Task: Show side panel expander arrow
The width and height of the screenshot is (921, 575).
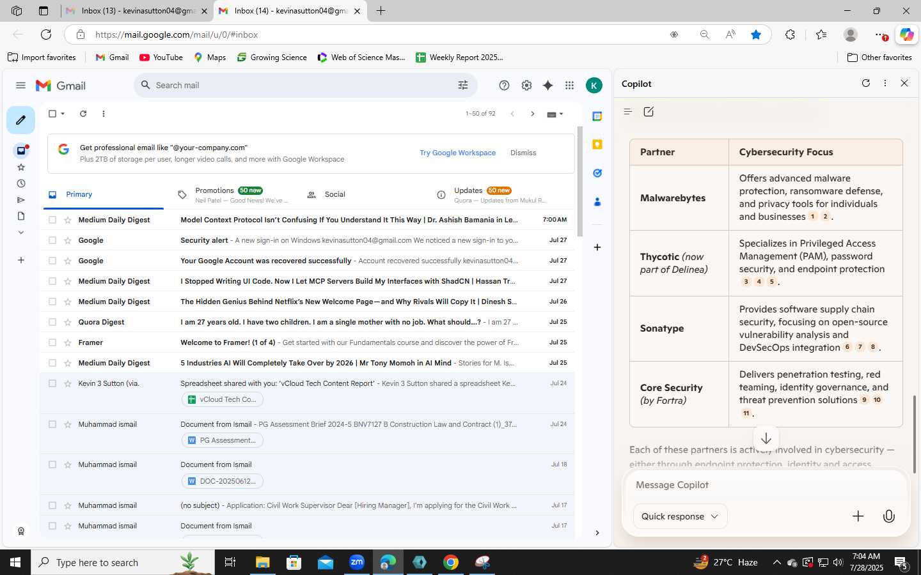Action: click(x=597, y=533)
